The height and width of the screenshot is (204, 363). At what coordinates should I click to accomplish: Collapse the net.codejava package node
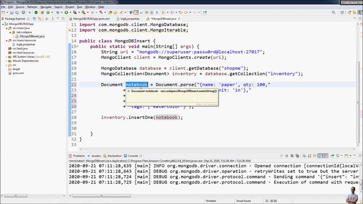pos(10,32)
